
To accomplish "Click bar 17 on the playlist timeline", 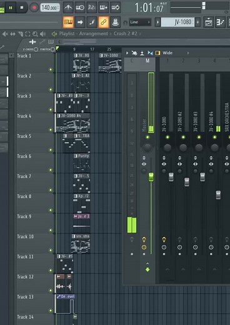I will coord(92,49).
